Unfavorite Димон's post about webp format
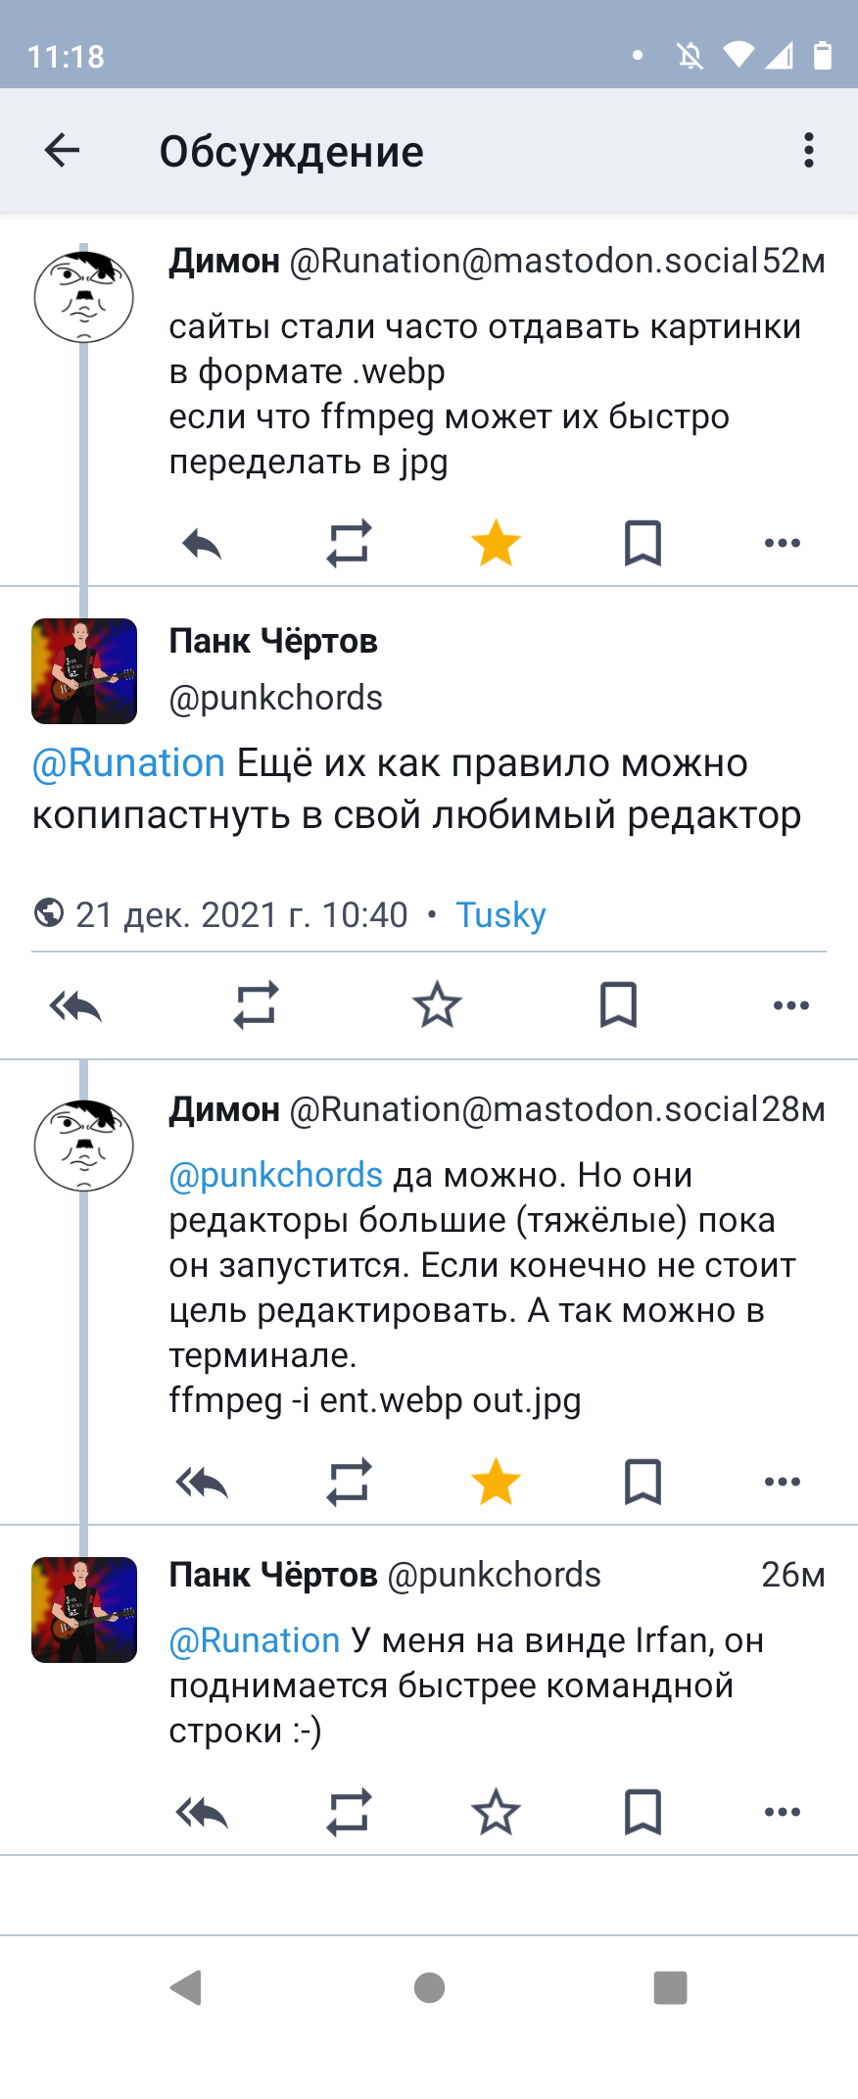Image resolution: width=858 pixels, height=2099 pixels. (x=496, y=543)
